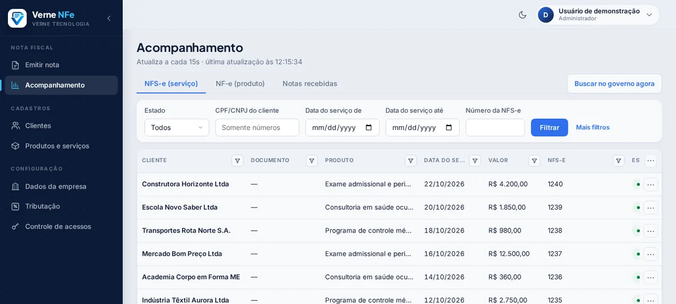Click the date 18/10/2026

(x=444, y=230)
